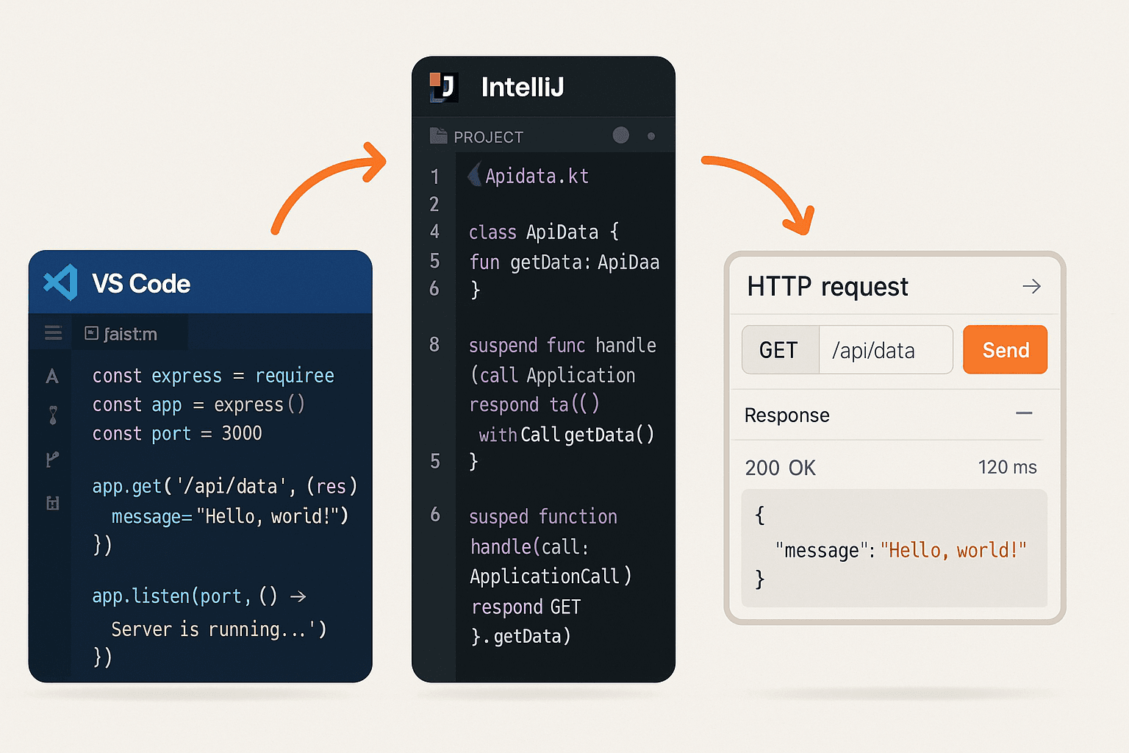Open the source control branch icon
Image resolution: width=1129 pixels, height=753 pixels.
pyautogui.click(x=51, y=459)
